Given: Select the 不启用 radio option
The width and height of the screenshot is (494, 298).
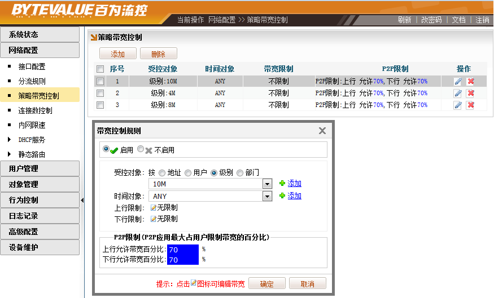Looking at the screenshot, I should pyautogui.click(x=141, y=149).
